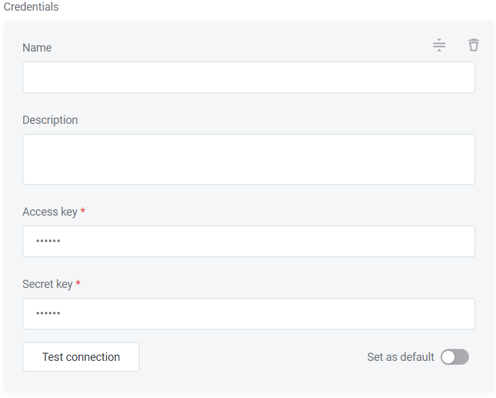Toggle the Set as default switch
This screenshot has width=496, height=398.
tap(455, 357)
